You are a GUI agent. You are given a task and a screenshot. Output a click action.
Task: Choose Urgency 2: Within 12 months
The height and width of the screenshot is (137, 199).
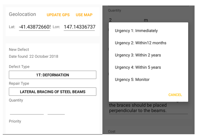point(141,43)
